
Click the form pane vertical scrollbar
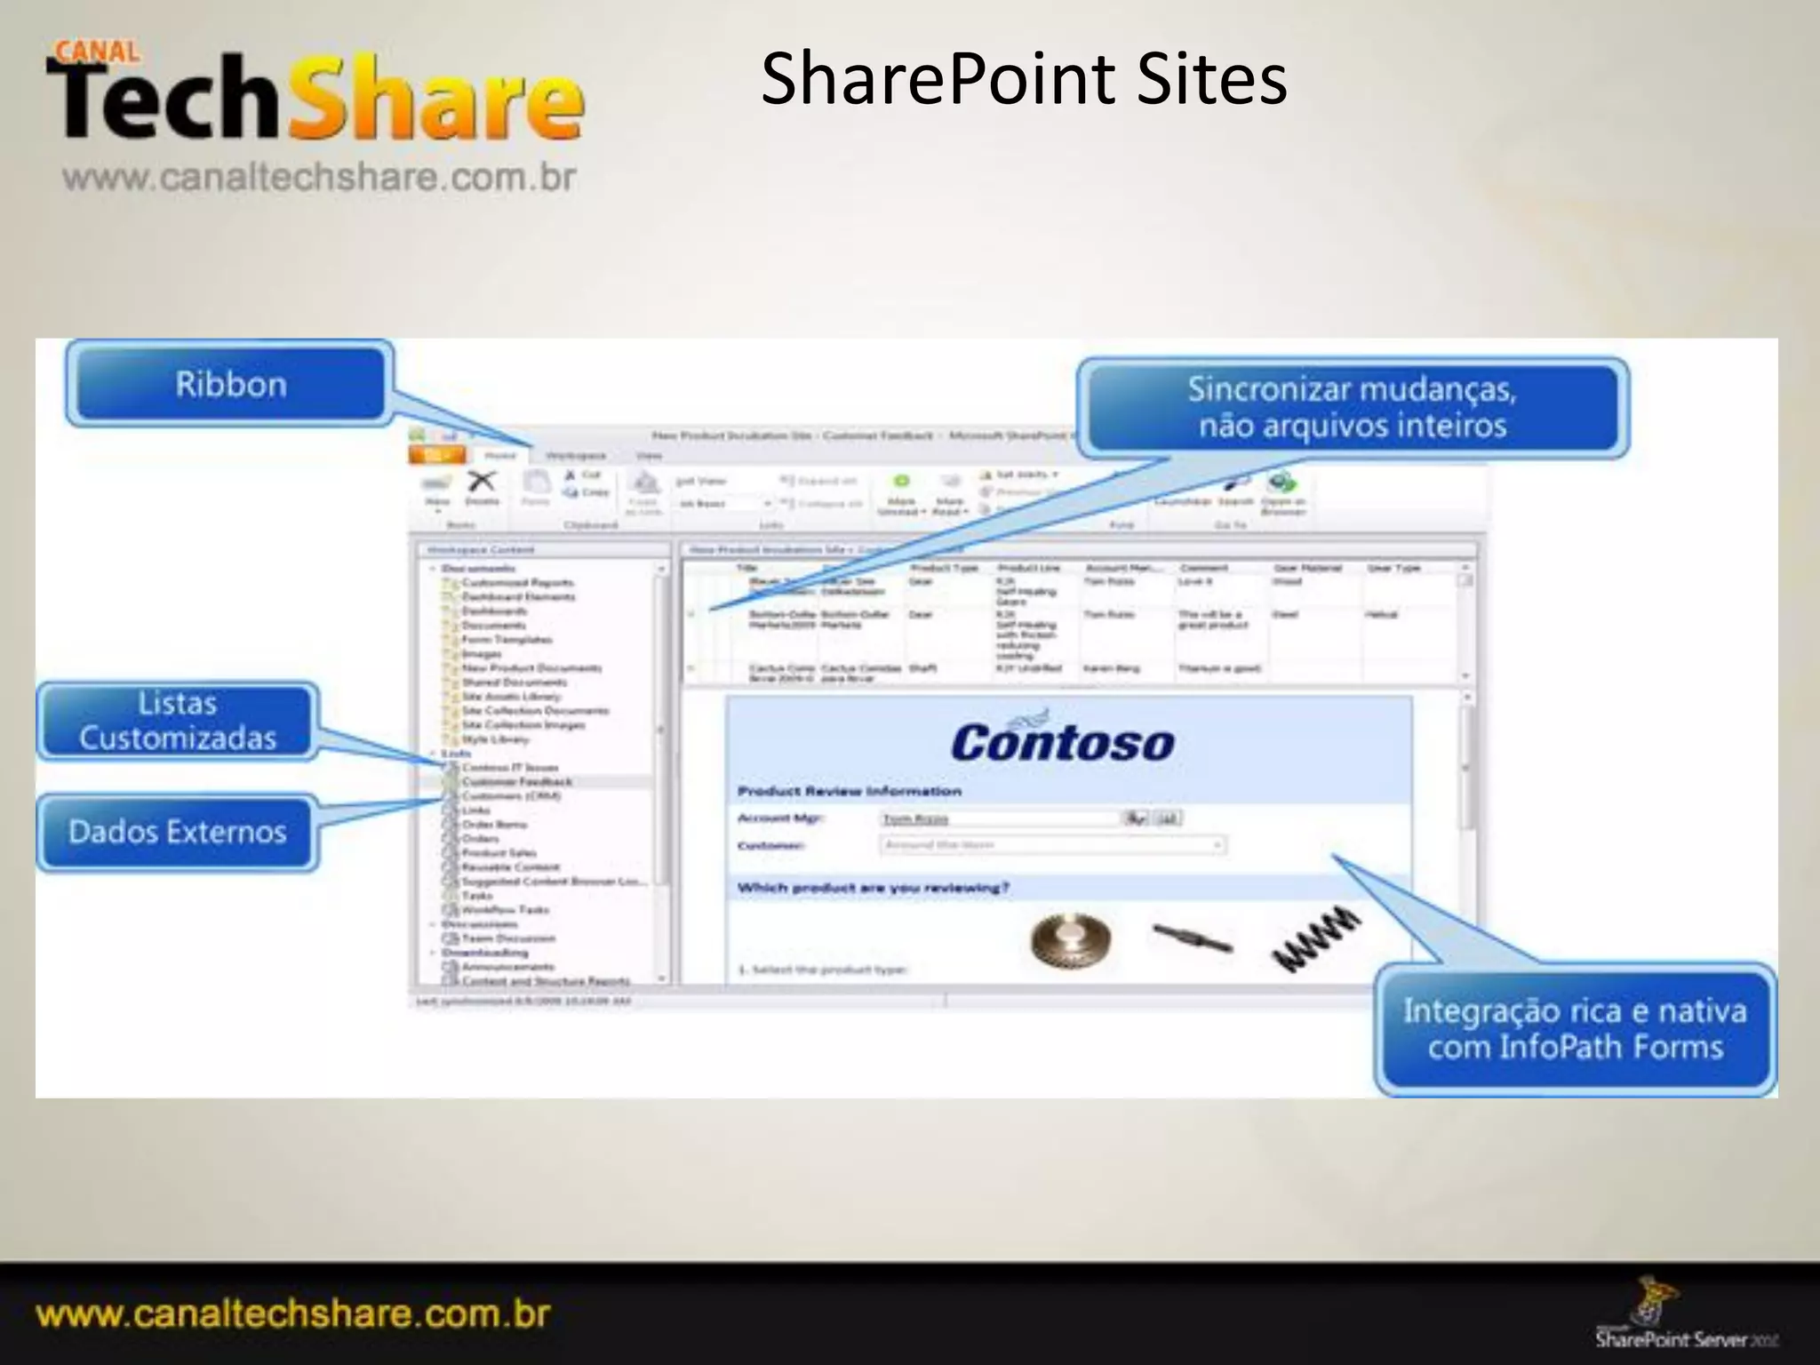click(1466, 769)
